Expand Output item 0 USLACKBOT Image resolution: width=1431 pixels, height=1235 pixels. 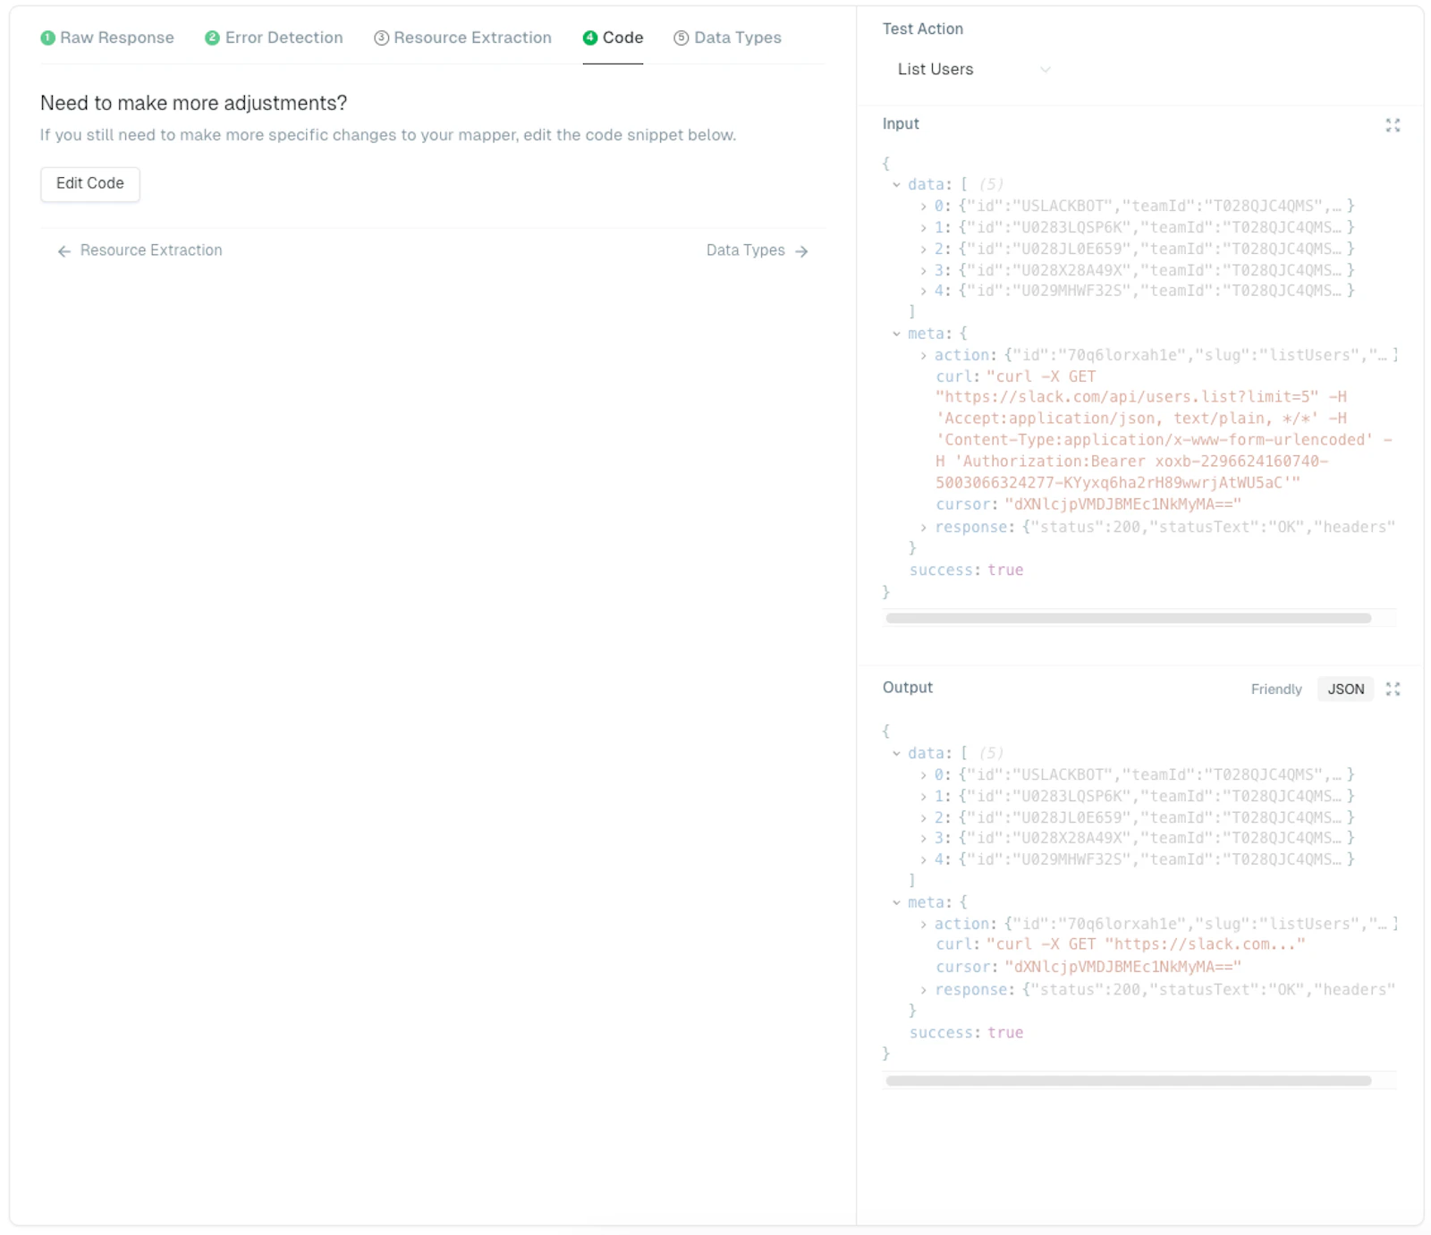coord(923,775)
